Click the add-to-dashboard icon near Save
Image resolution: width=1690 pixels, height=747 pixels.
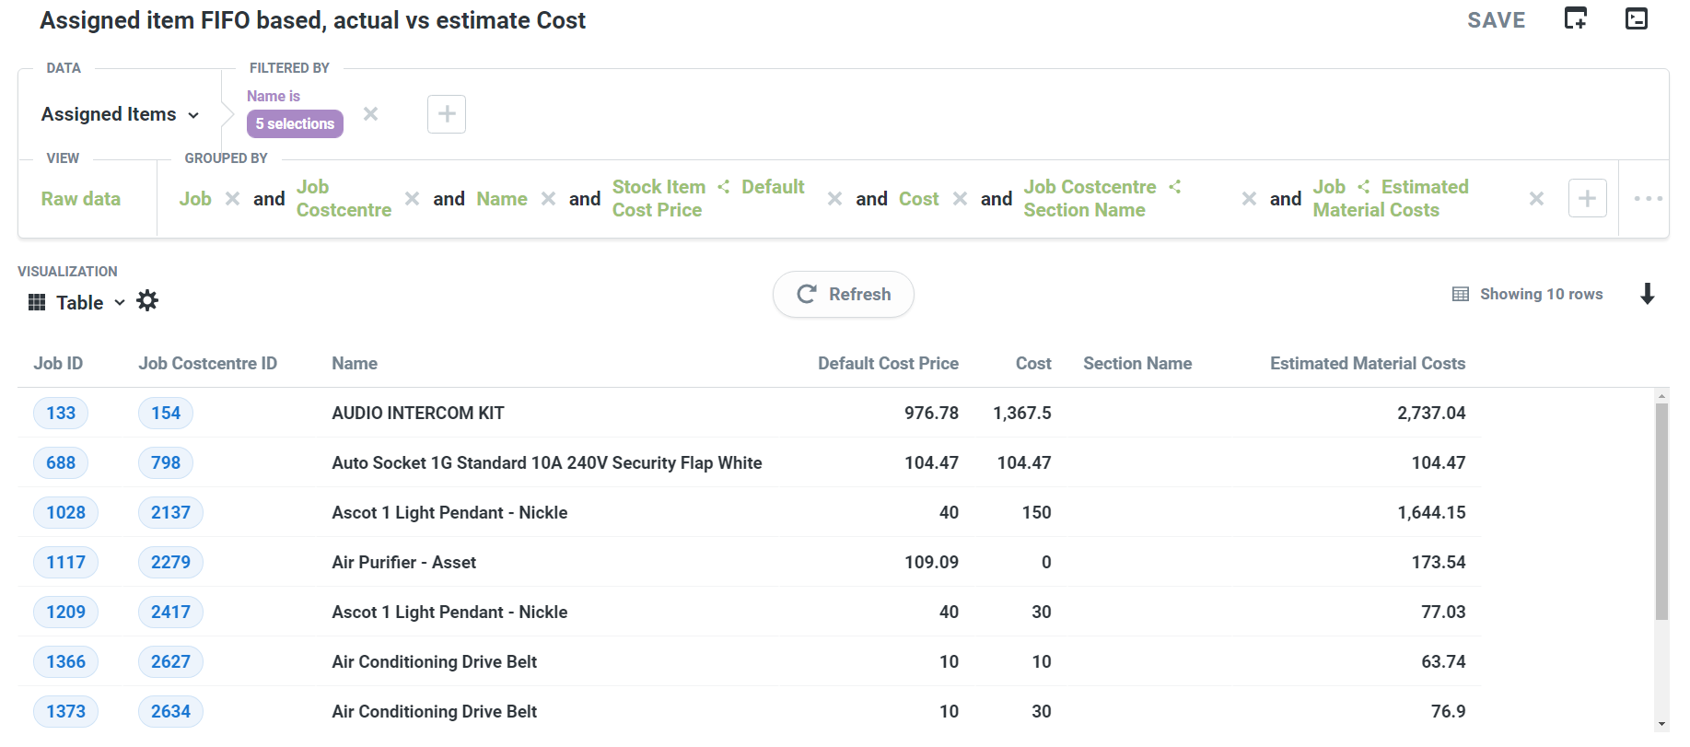(x=1576, y=18)
